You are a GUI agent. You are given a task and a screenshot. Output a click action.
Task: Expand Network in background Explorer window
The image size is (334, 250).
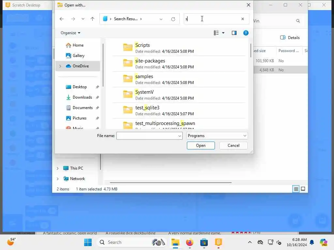point(57,179)
